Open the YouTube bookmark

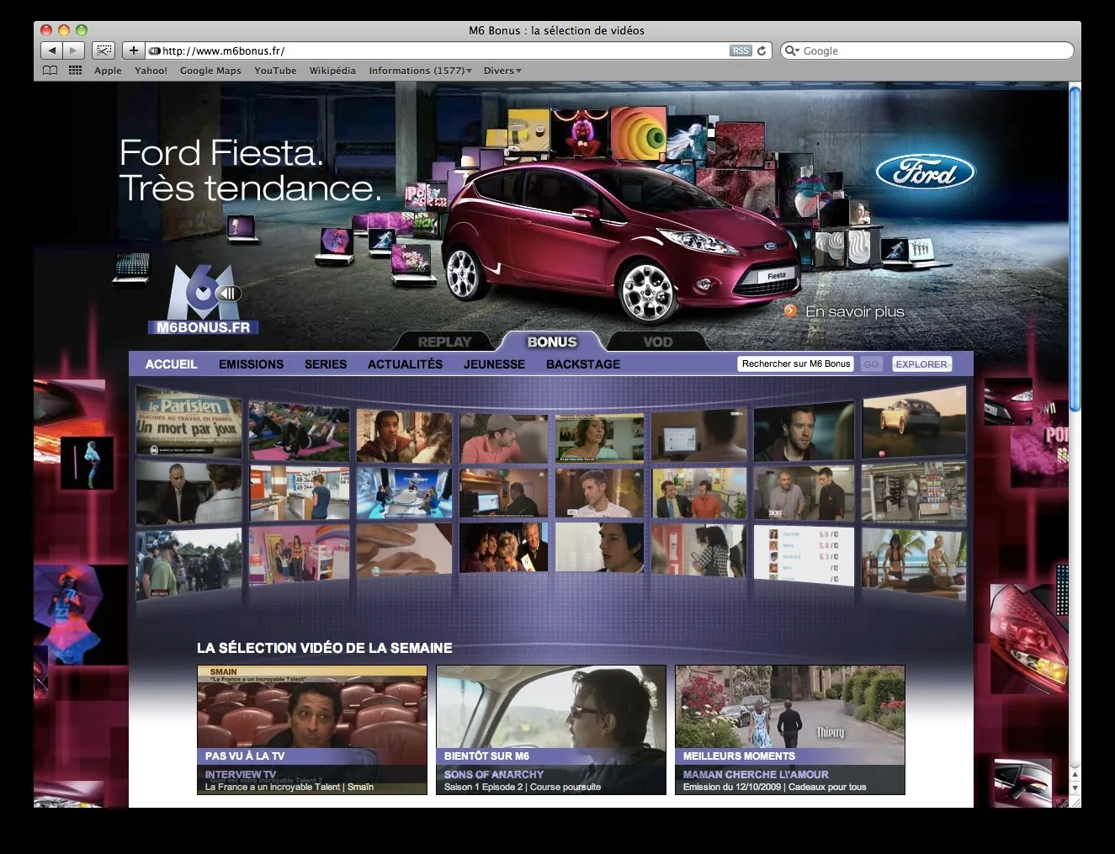[x=275, y=71]
